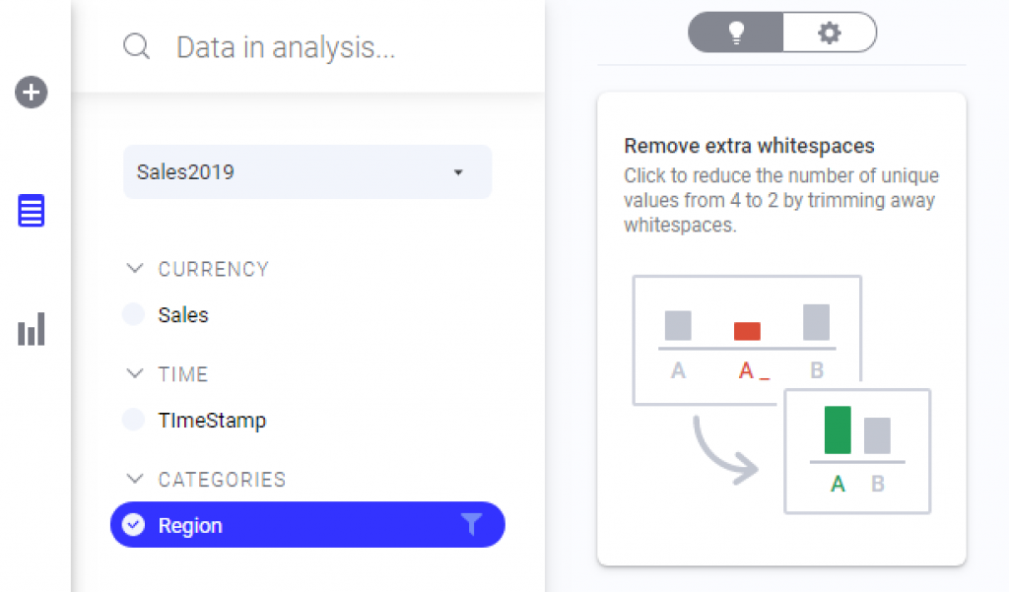Select the gear settings icon
1009x592 pixels.
pyautogui.click(x=830, y=33)
